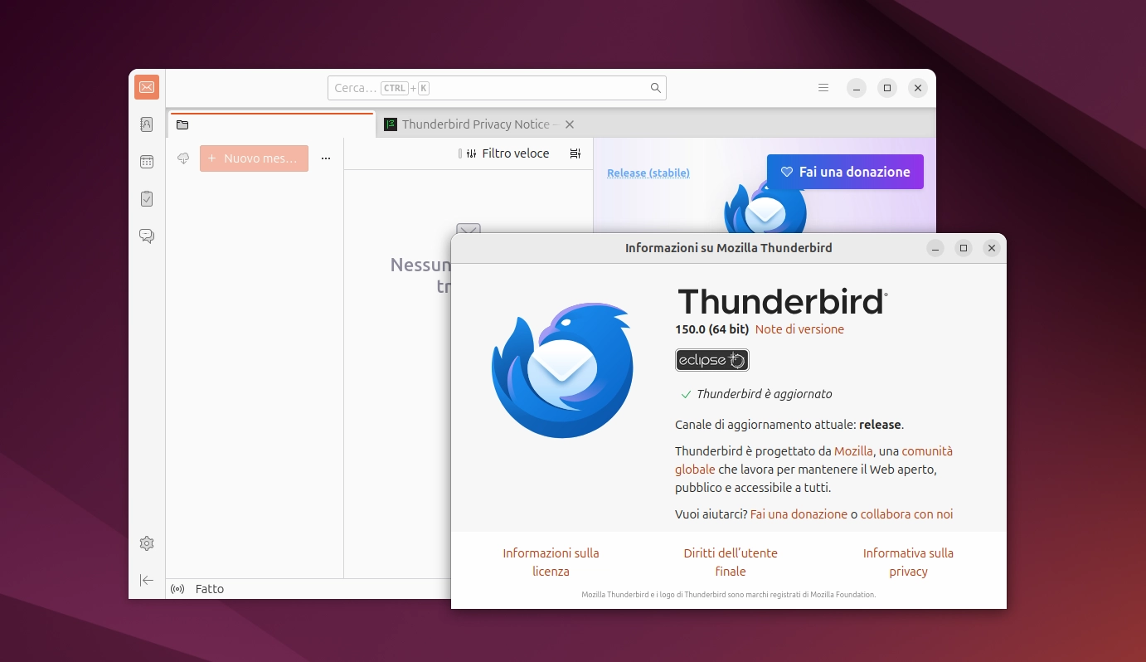This screenshot has height=662, width=1146.
Task: Click the Fai una donazione button
Action: point(845,172)
